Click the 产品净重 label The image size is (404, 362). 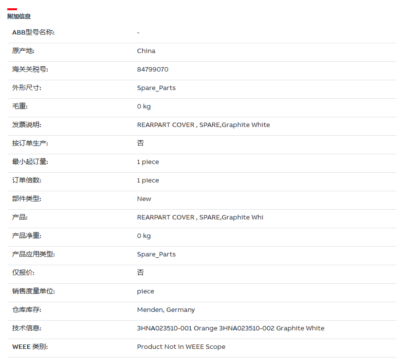click(x=27, y=236)
